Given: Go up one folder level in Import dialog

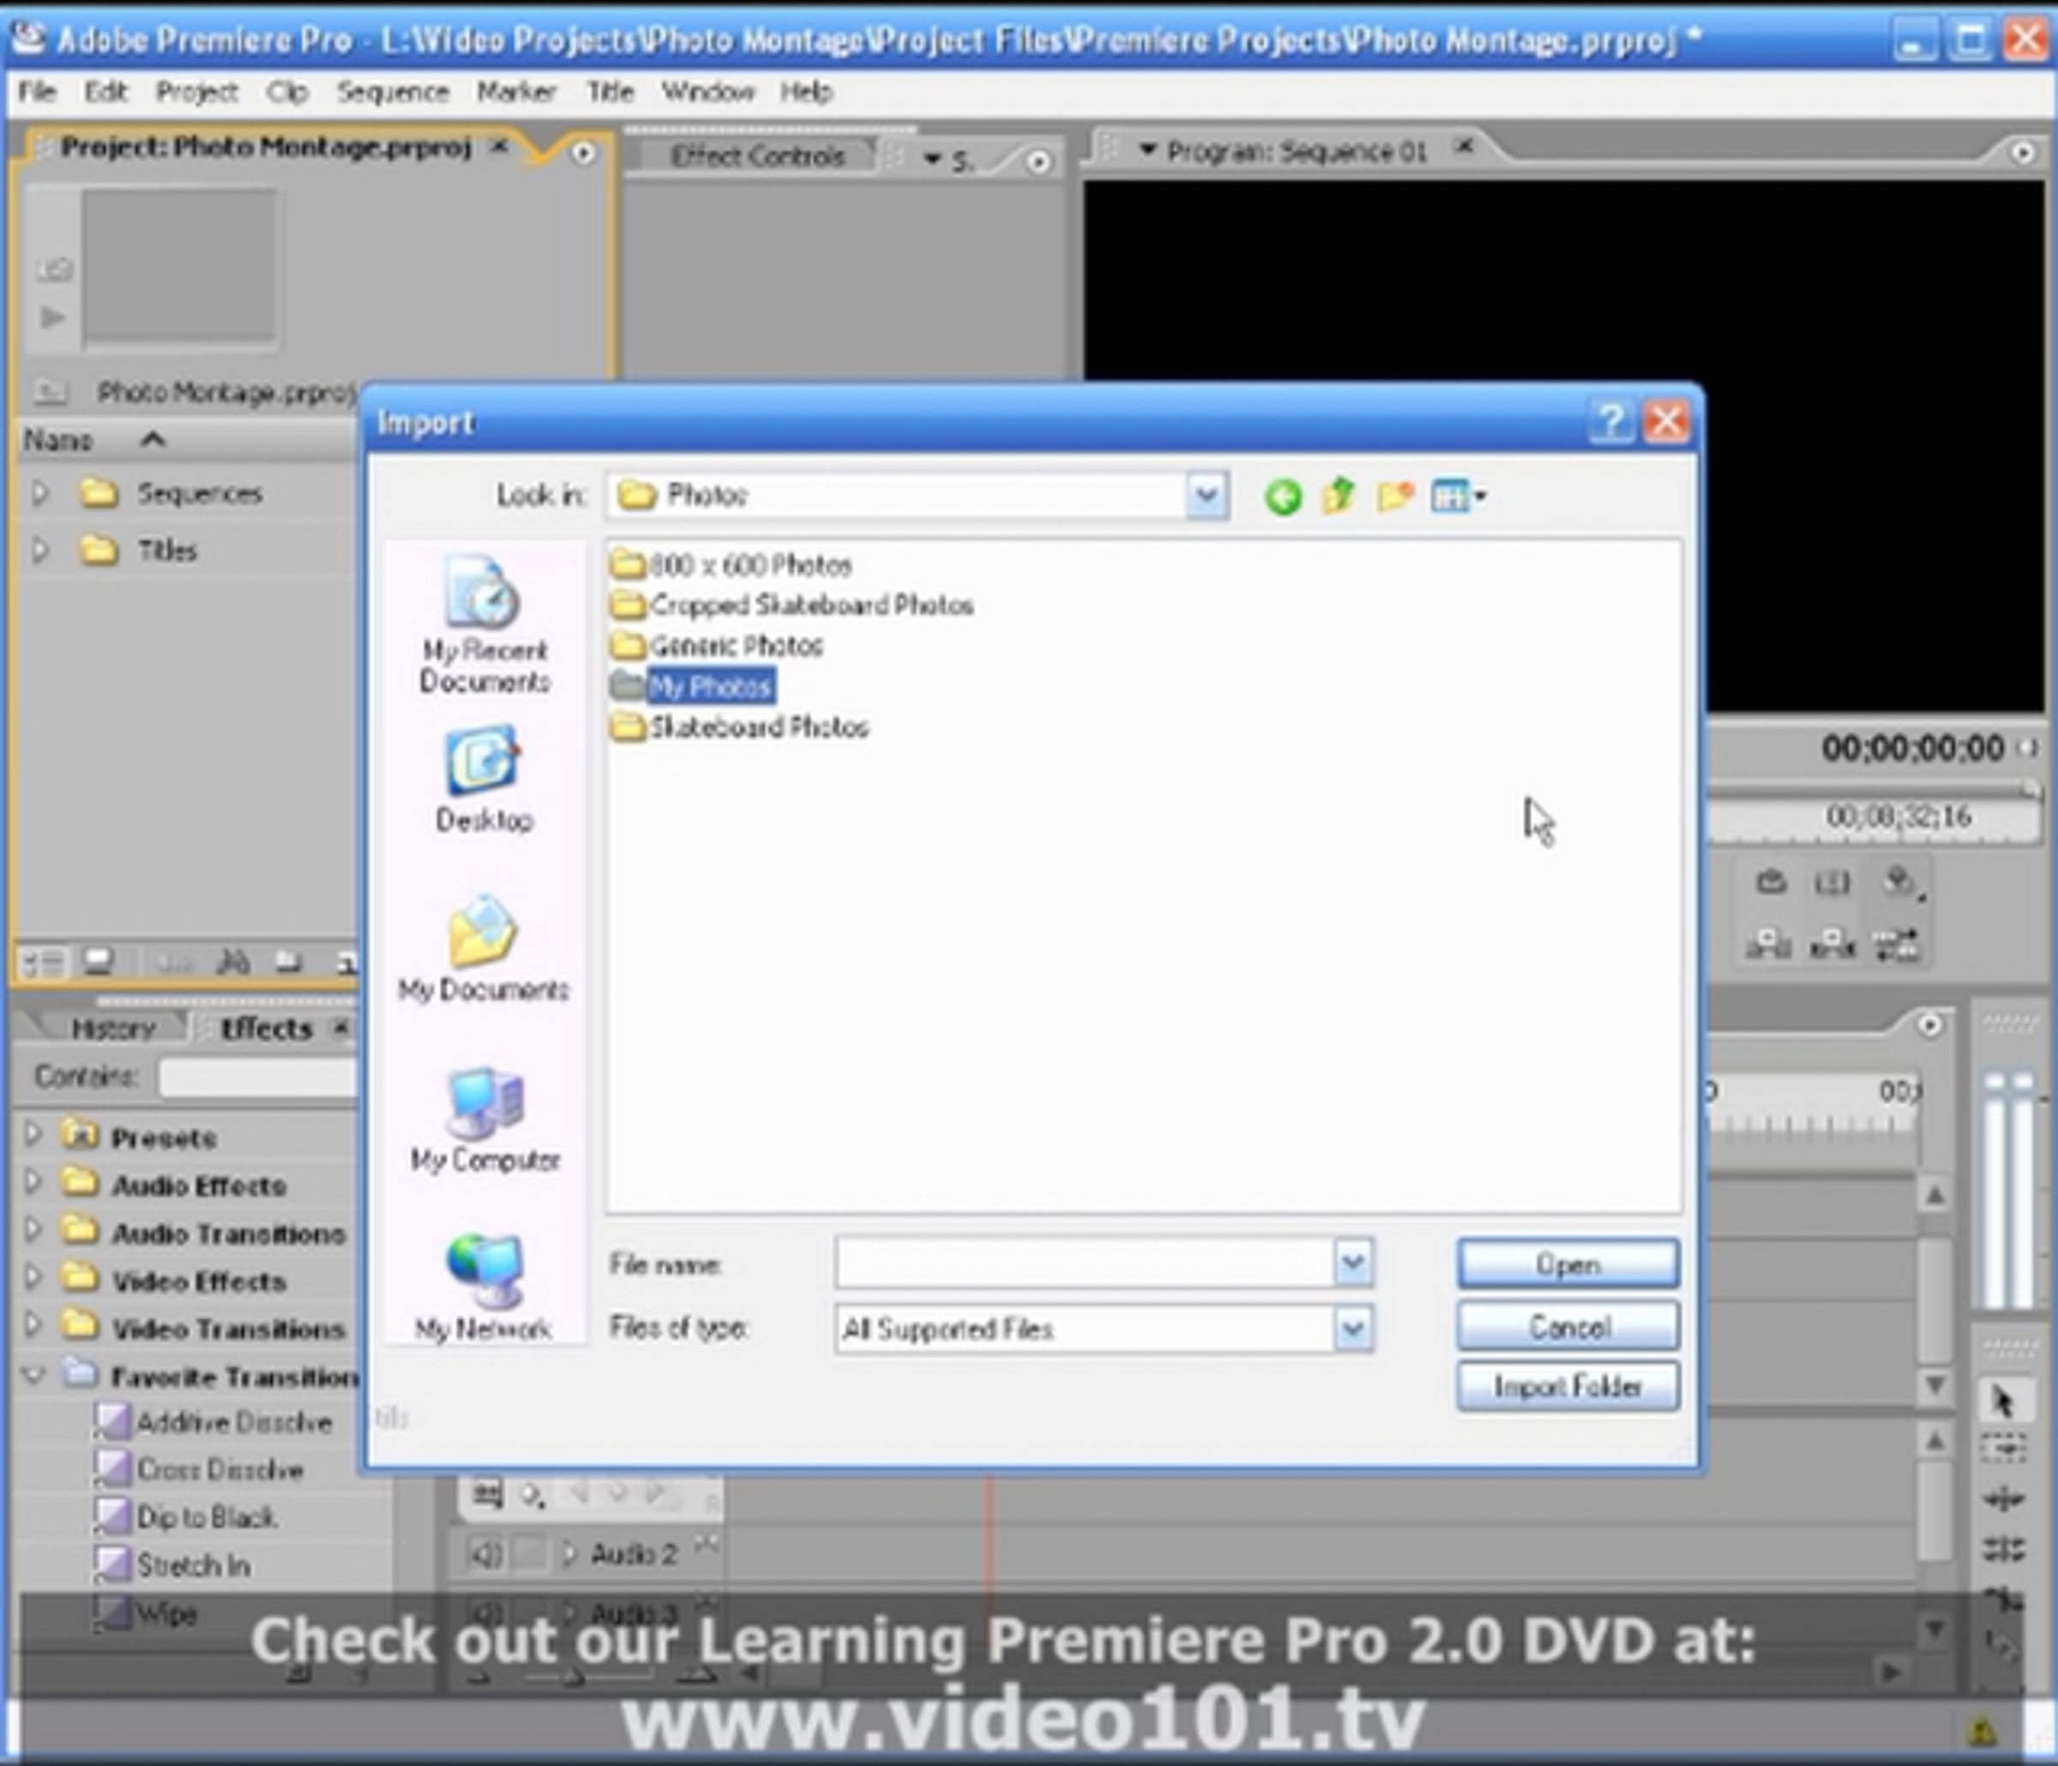Looking at the screenshot, I should (x=1339, y=495).
